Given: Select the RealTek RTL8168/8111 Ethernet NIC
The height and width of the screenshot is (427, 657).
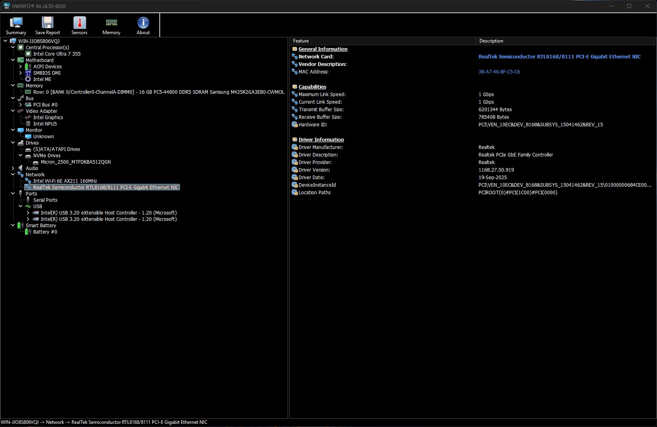Looking at the screenshot, I should pos(106,187).
